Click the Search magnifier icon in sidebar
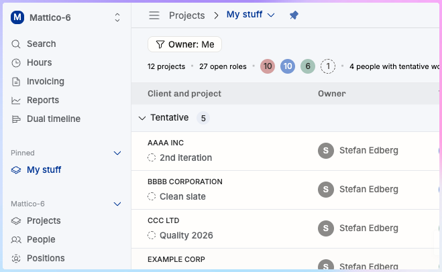This screenshot has width=442, height=272. click(17, 44)
